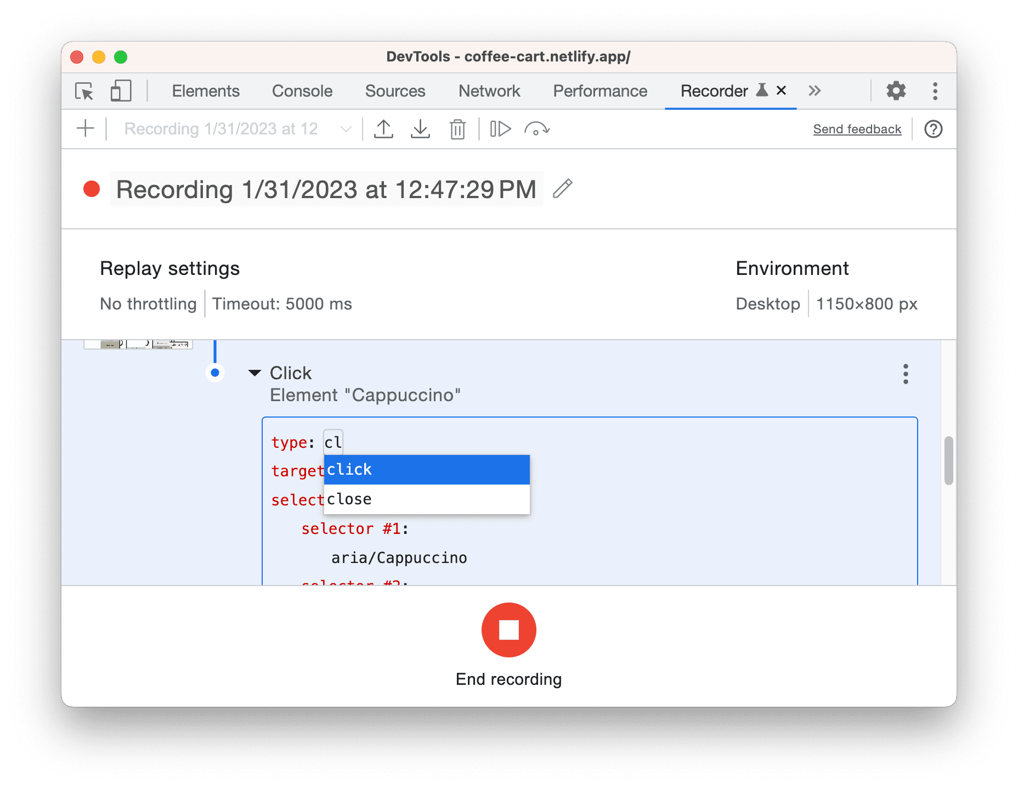This screenshot has width=1018, height=788.
Task: Select the Inspect element cursor icon
Action: [83, 91]
